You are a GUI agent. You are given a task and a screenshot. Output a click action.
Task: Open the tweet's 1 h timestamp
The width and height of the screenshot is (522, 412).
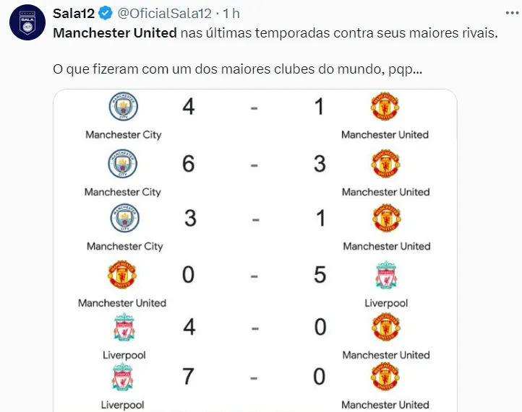click(x=231, y=13)
